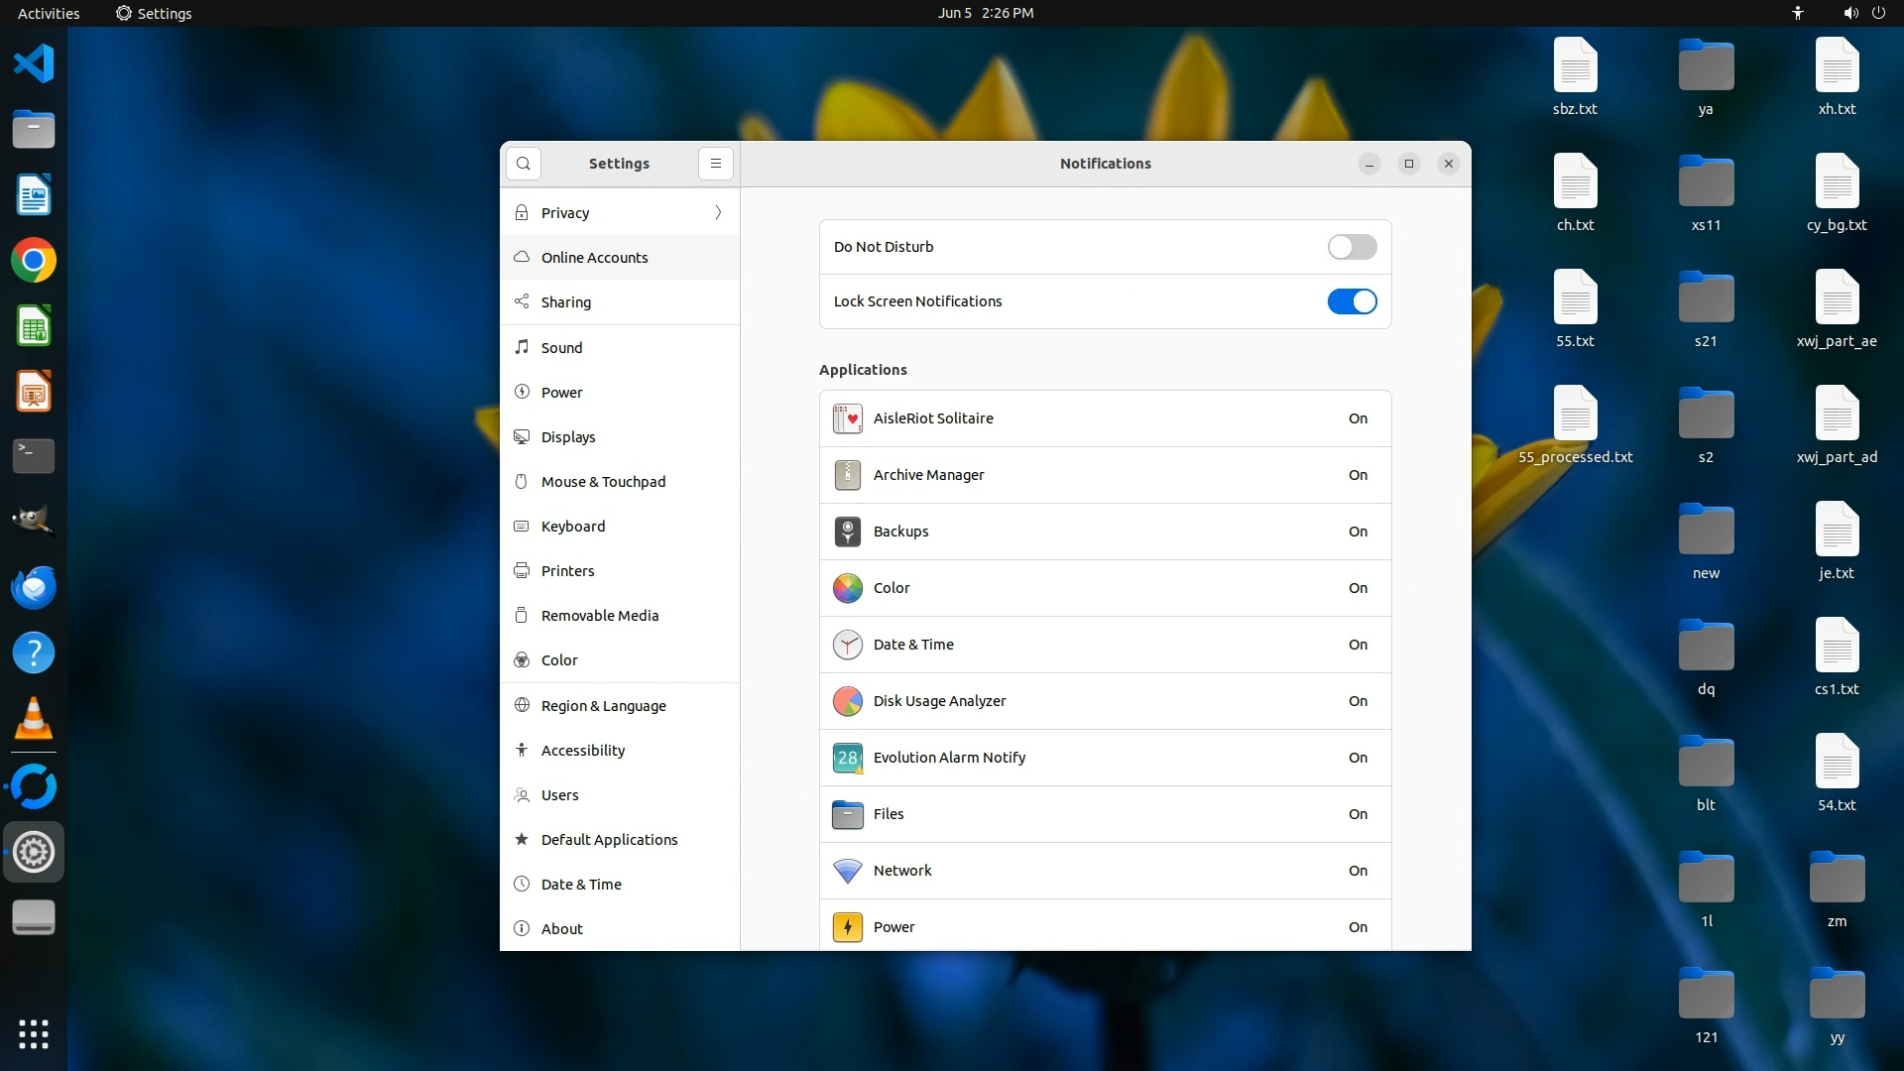Open the accessibility menu in top bar
This screenshot has width=1904, height=1071.
point(1797,13)
